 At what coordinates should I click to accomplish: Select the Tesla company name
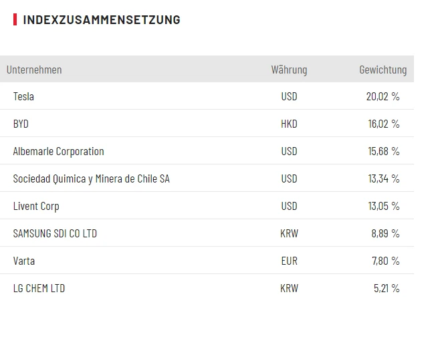[x=23, y=96]
